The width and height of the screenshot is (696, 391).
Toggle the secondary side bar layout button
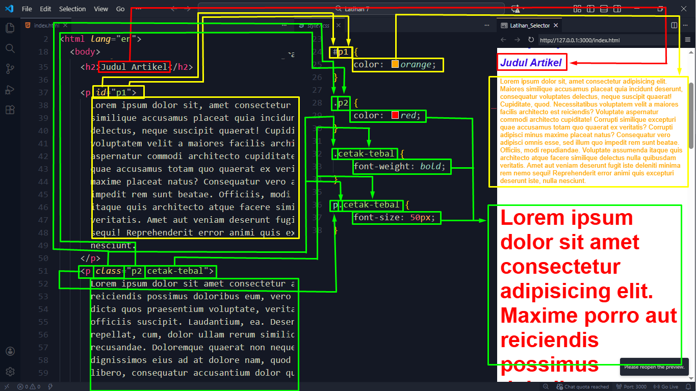[617, 9]
